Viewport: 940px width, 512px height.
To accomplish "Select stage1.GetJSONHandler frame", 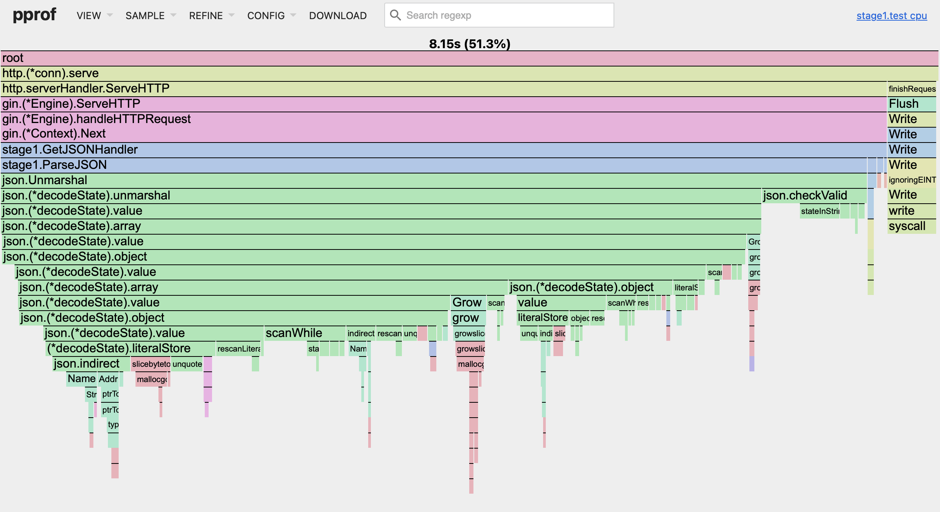I will click(444, 150).
